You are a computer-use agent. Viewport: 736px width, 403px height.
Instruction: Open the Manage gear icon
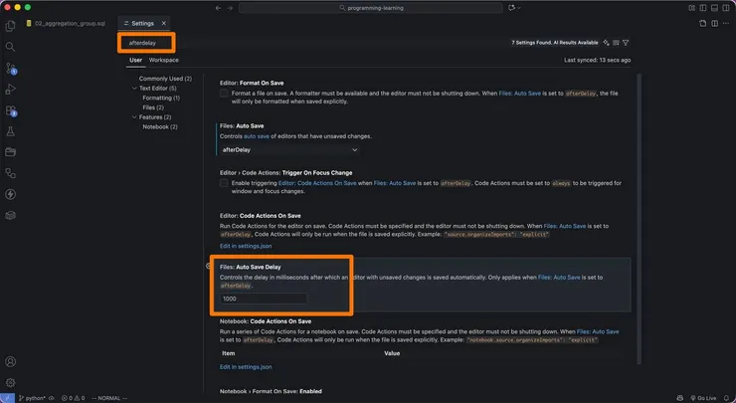(x=10, y=383)
